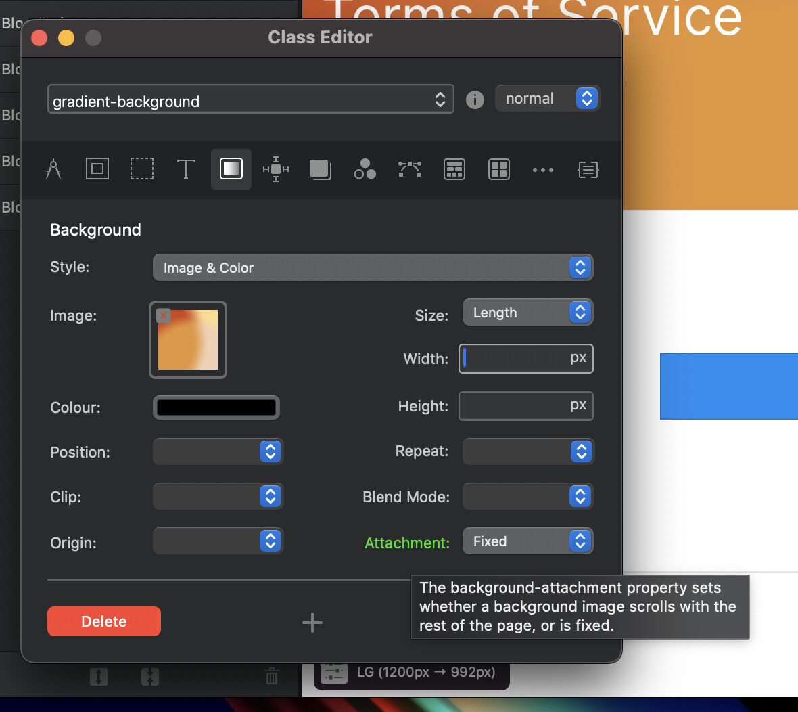Viewport: 798px width, 712px height.
Task: Select the background gradient tab icon
Action: [231, 169]
